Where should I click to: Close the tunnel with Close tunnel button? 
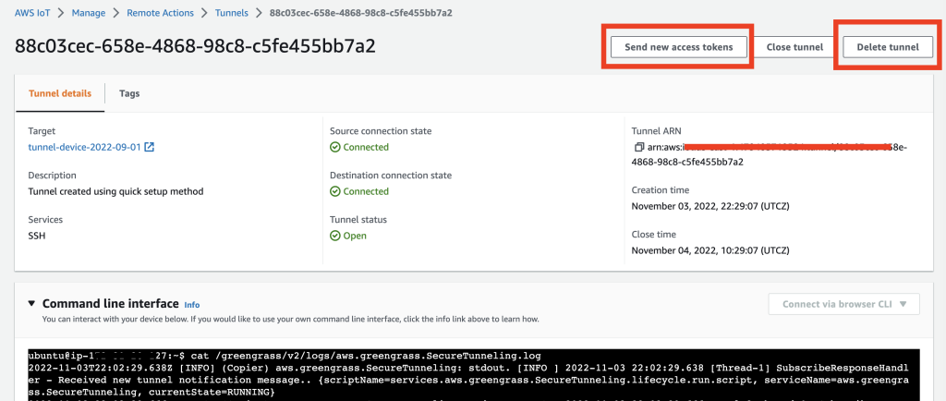794,47
